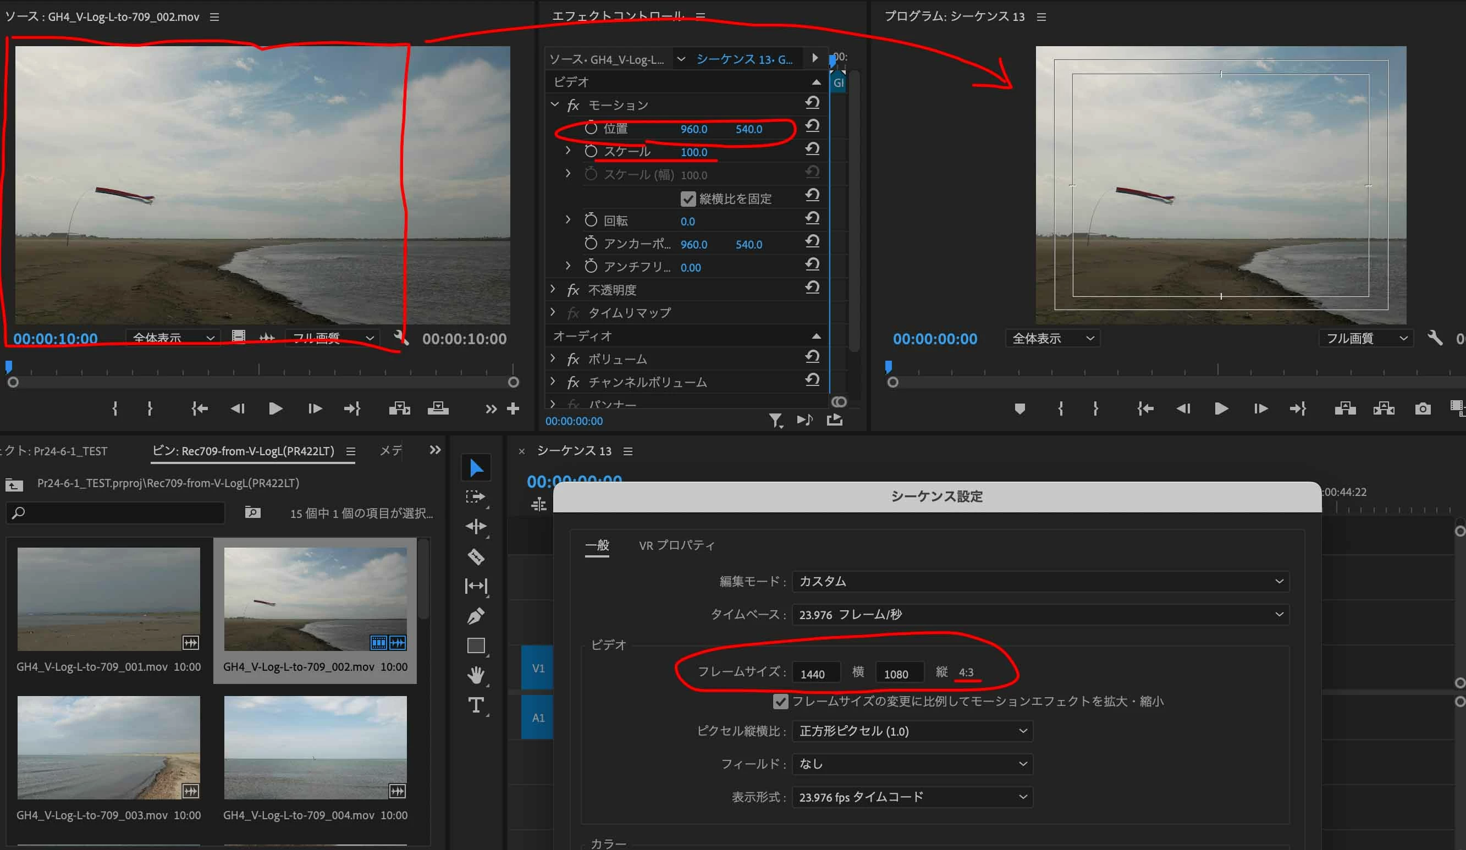The height and width of the screenshot is (850, 1466).
Task: Click the V1 track target button
Action: (538, 668)
